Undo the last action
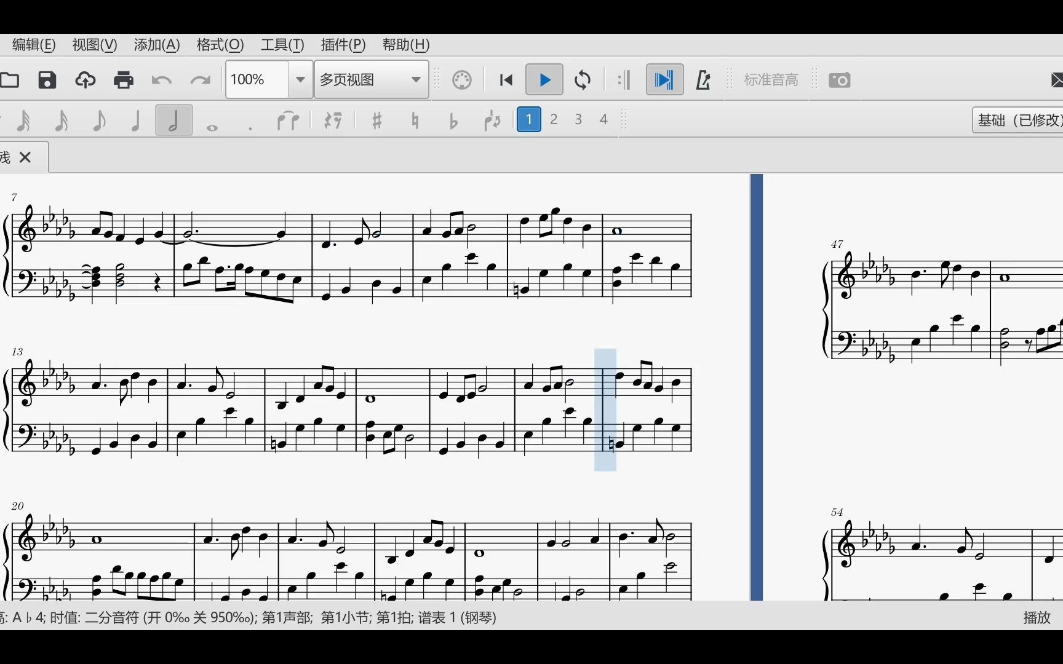The width and height of the screenshot is (1063, 664). coord(162,80)
